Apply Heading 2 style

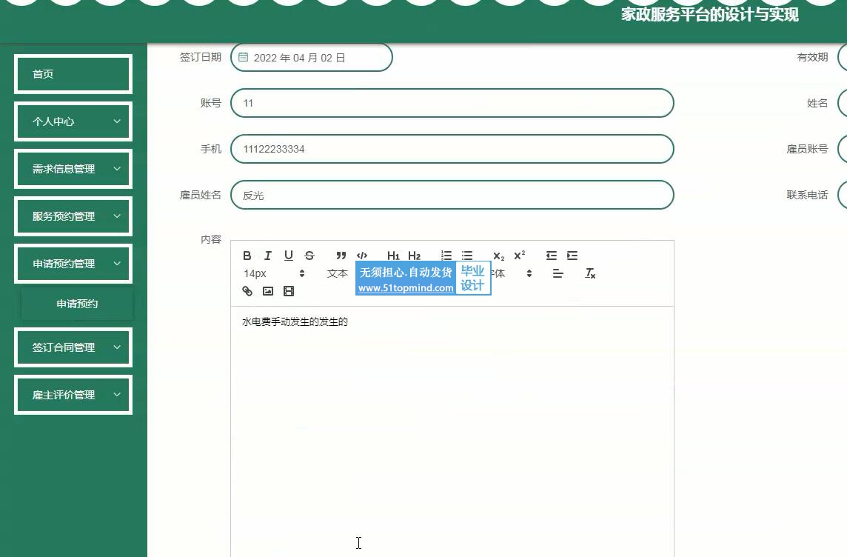tap(415, 256)
